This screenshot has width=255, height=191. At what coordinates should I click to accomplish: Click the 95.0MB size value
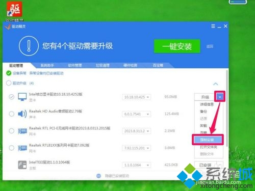point(171,97)
